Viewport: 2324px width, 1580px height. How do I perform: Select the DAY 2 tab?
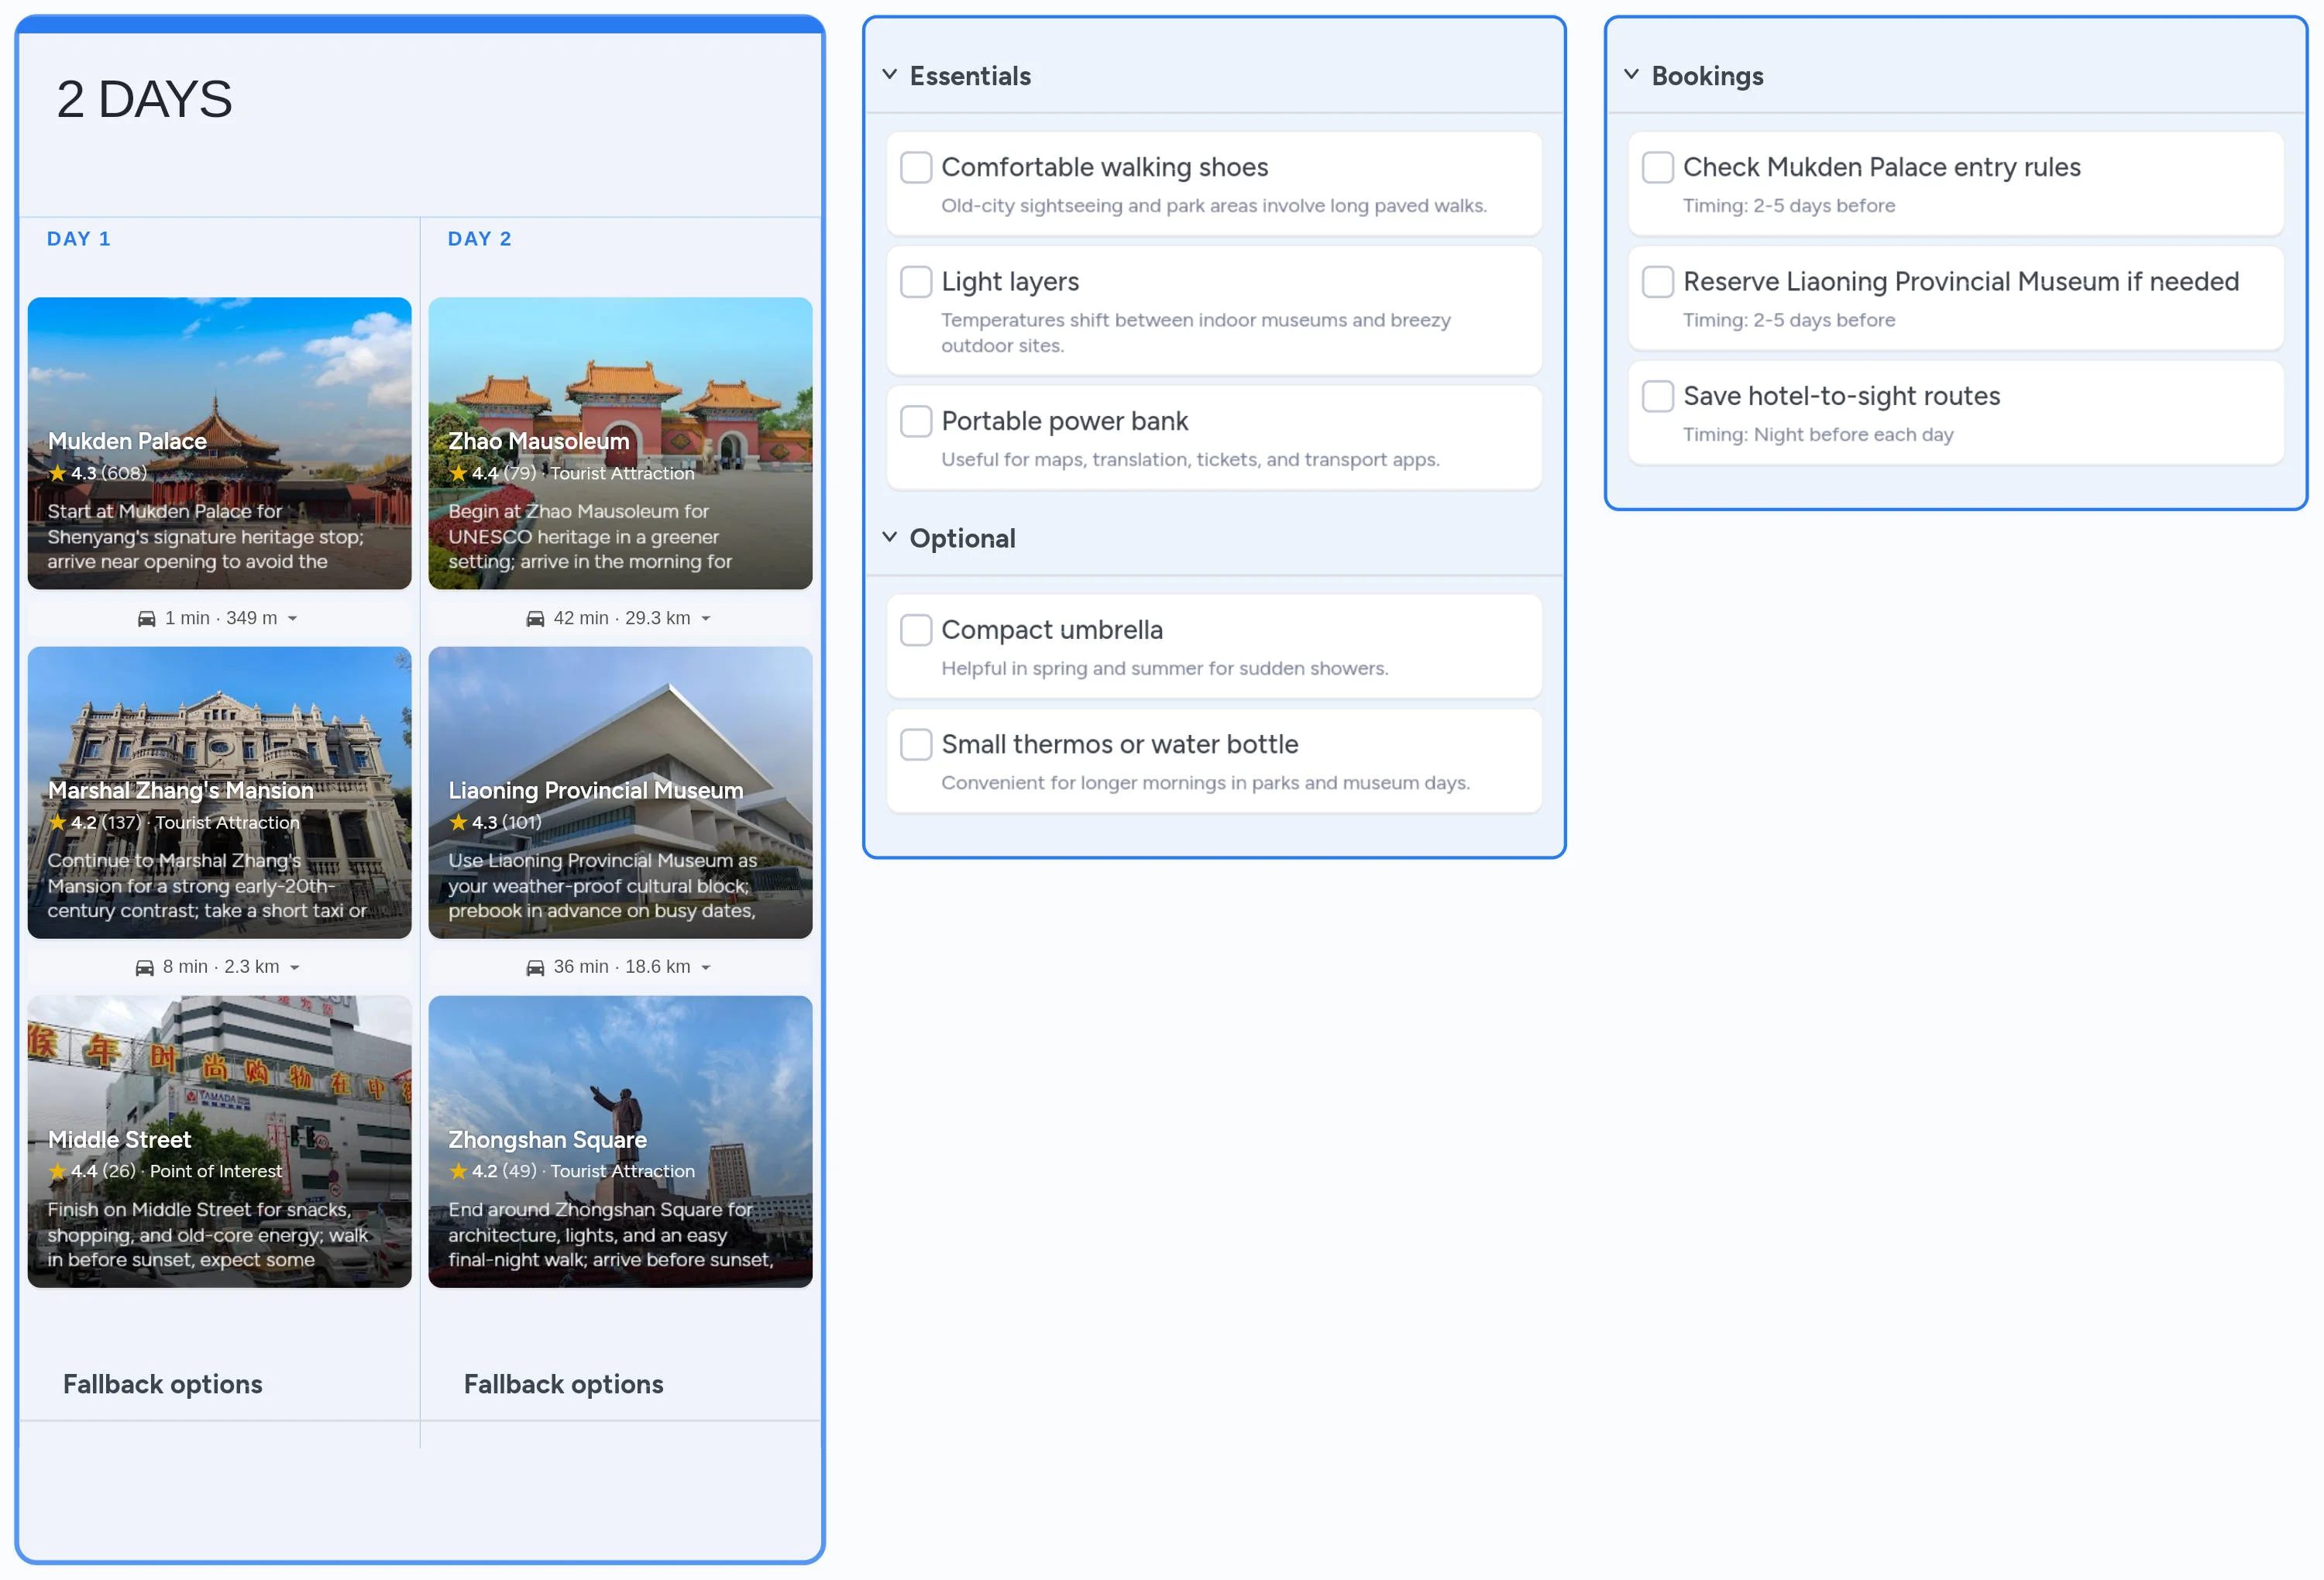(x=480, y=238)
